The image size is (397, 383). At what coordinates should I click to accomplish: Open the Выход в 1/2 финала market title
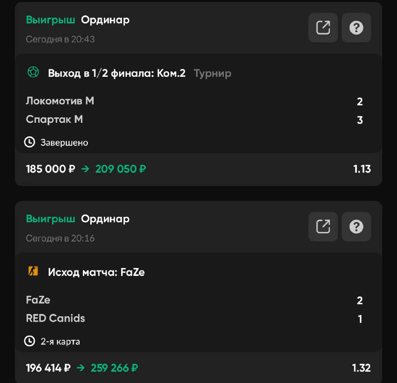pyautogui.click(x=117, y=73)
